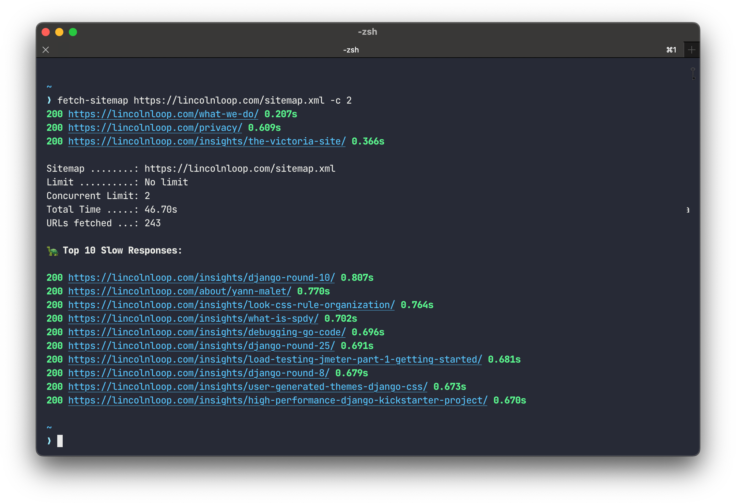Click the turtle emoji before Top 10

(52, 251)
